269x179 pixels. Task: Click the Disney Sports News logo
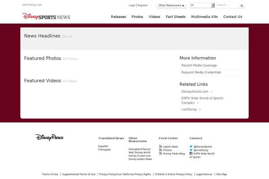(46, 17)
